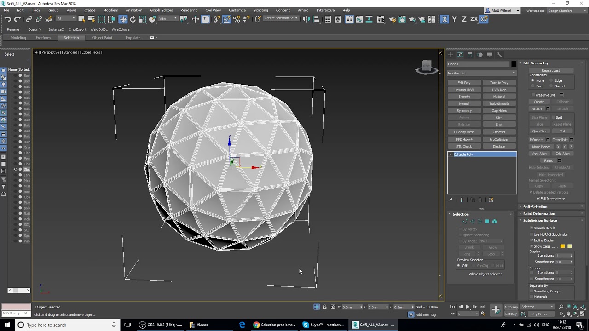Toggle the Show Cage checkbox
The width and height of the screenshot is (589, 331).
pos(531,246)
